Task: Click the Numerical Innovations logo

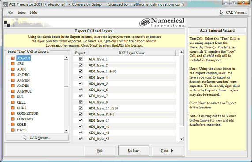Action: click(162, 22)
